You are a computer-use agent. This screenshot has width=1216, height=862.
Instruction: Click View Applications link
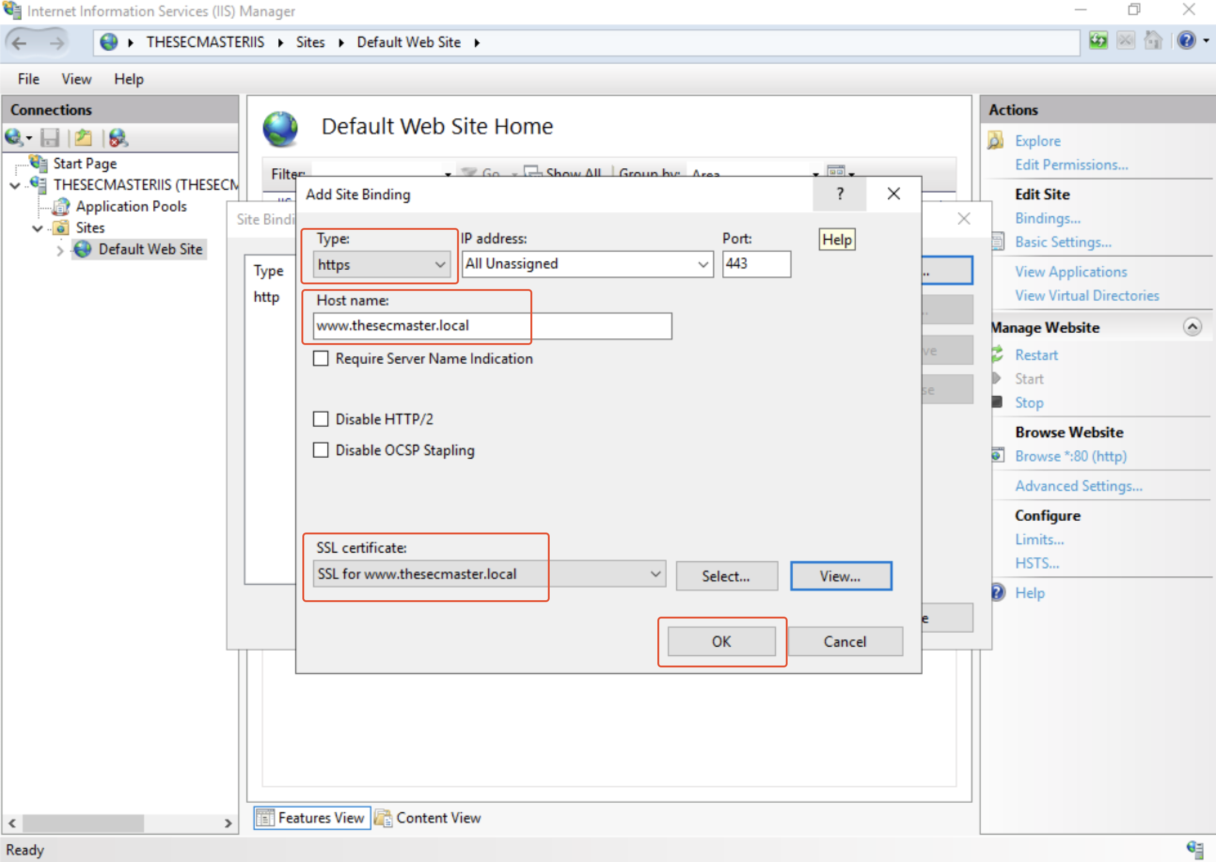point(1071,272)
